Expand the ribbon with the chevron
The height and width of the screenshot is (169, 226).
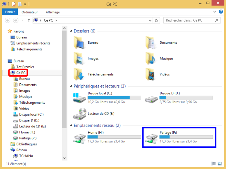click(215, 12)
